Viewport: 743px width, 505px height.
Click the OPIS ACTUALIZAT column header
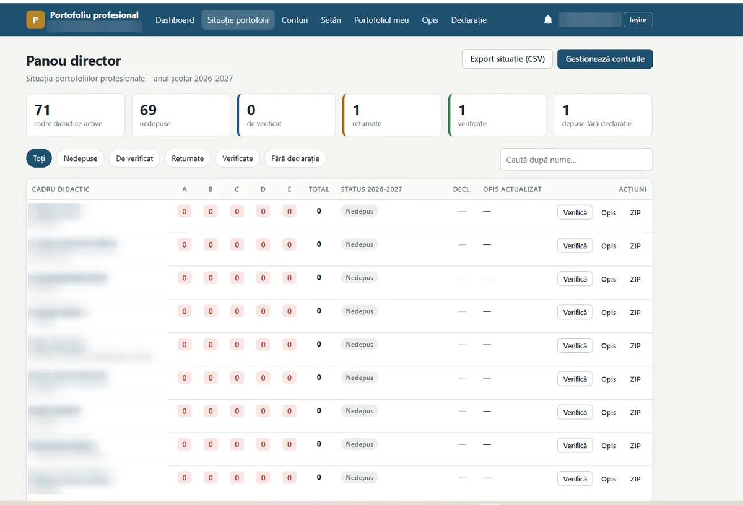coord(512,189)
